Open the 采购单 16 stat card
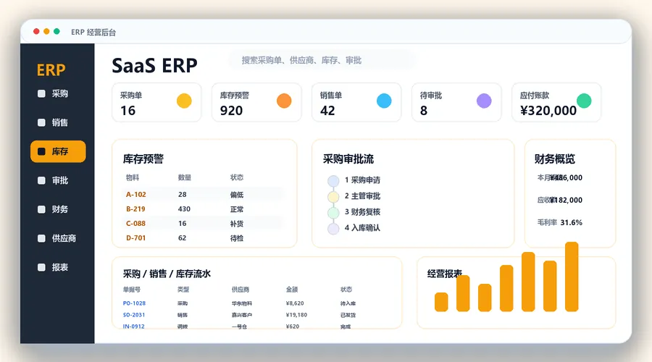652x362 pixels. pyautogui.click(x=156, y=102)
